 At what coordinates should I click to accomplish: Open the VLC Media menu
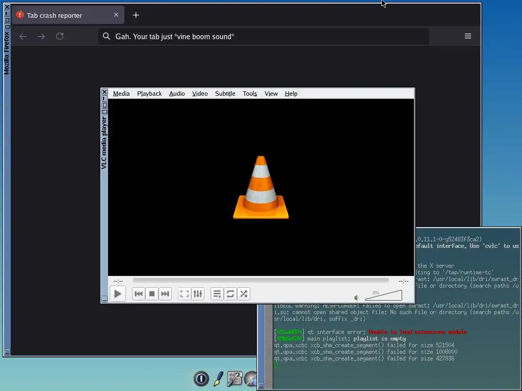pyautogui.click(x=121, y=94)
